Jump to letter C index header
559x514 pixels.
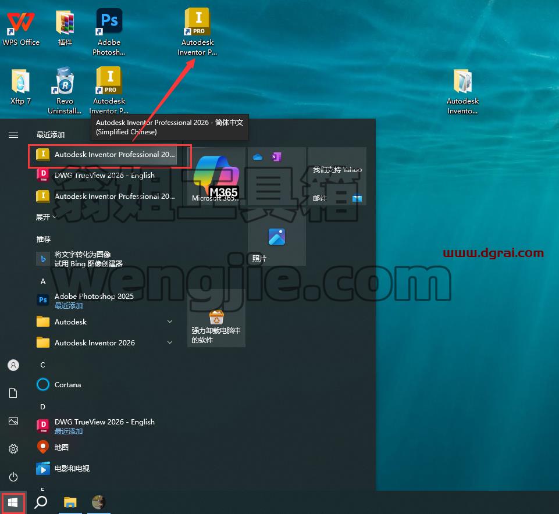pos(43,365)
